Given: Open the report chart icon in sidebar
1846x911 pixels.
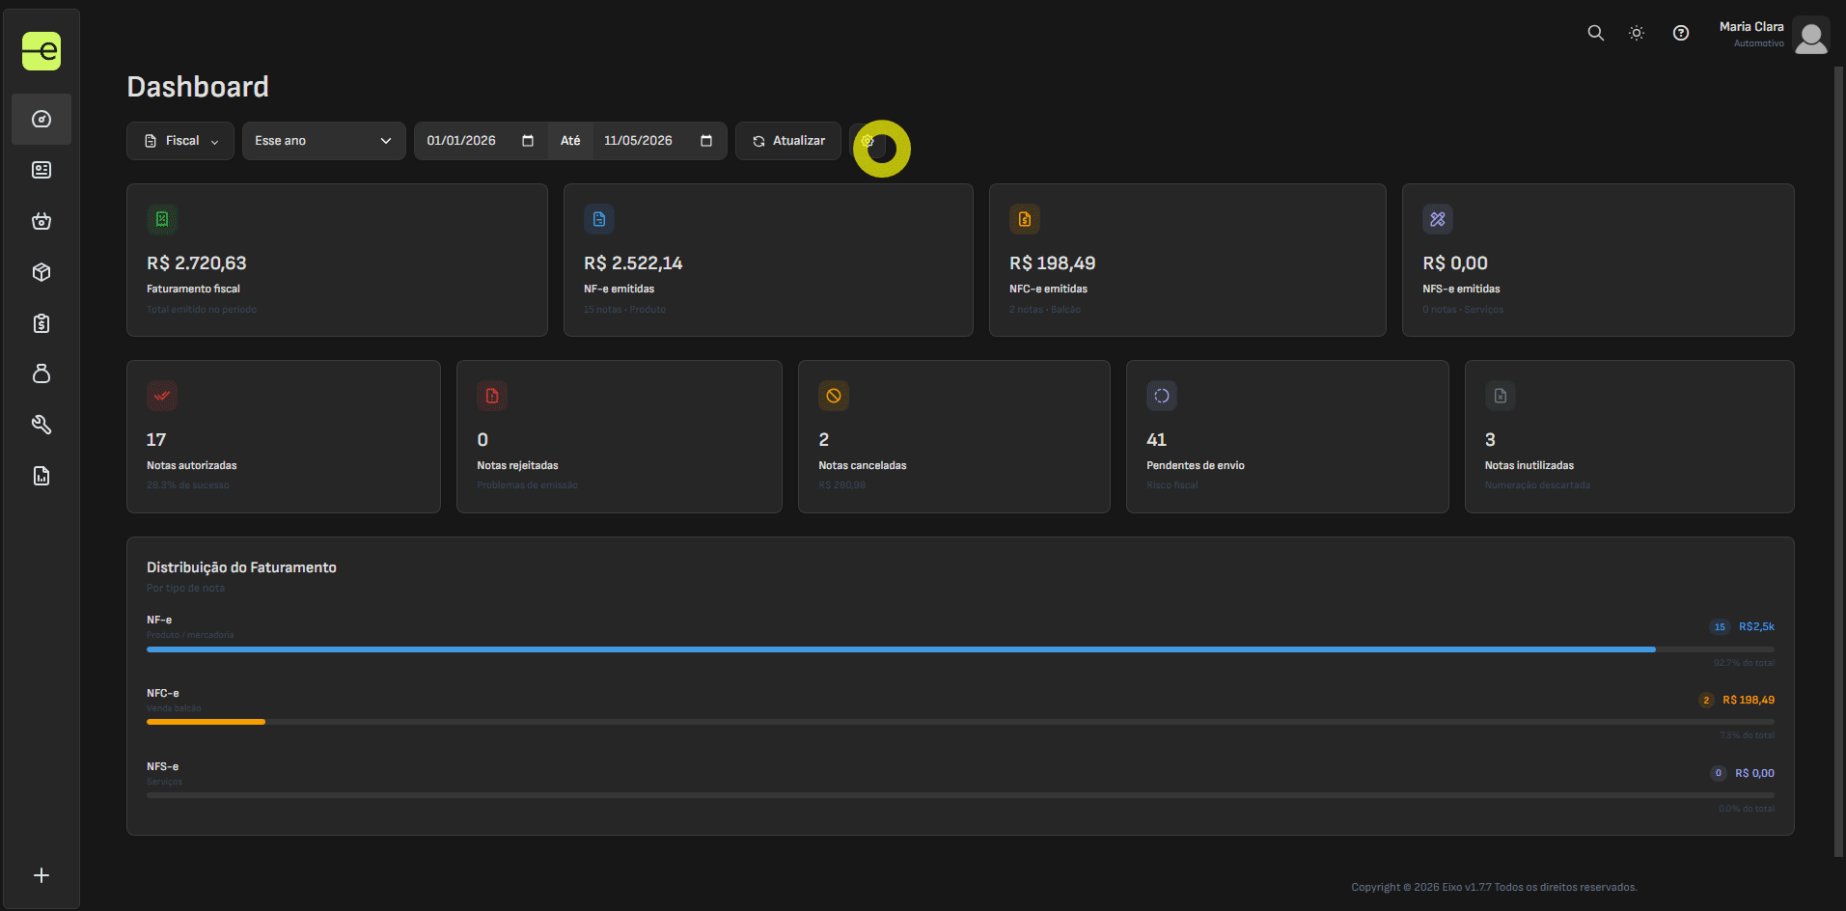Looking at the screenshot, I should click(x=41, y=476).
